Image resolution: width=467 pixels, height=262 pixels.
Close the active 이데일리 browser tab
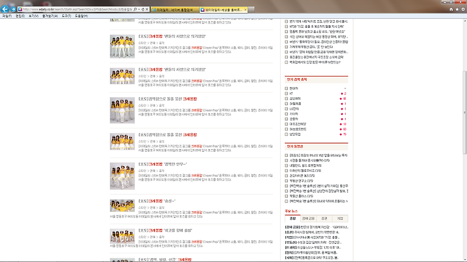click(245, 10)
